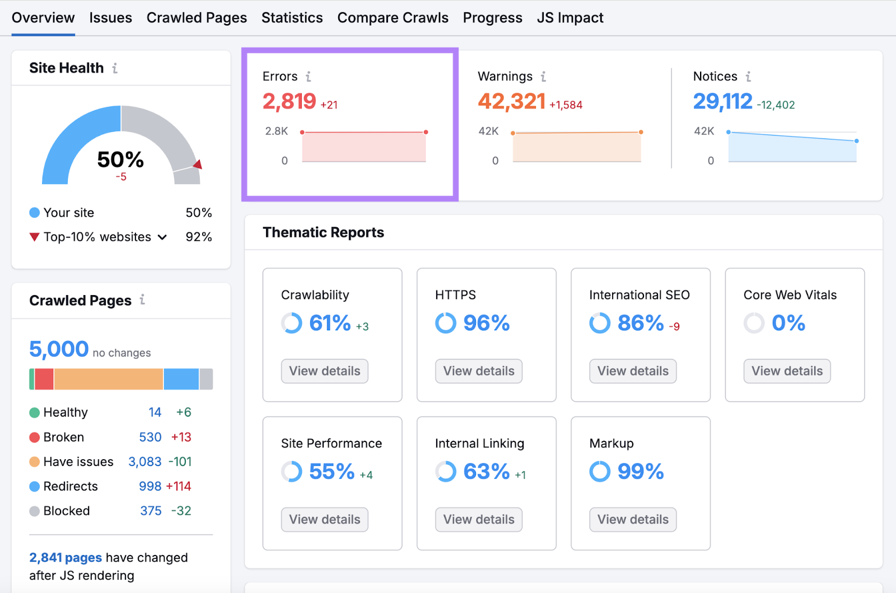Click the Broken pages count 530
Viewport: 896px width, 593px height.
150,437
